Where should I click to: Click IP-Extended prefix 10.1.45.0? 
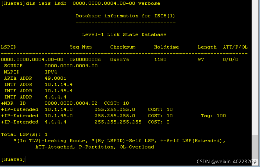(x=59, y=116)
